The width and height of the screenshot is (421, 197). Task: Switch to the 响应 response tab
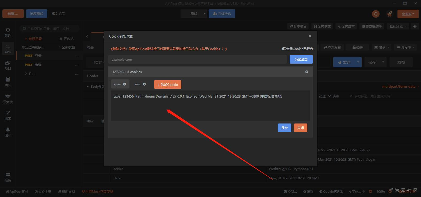(90, 121)
